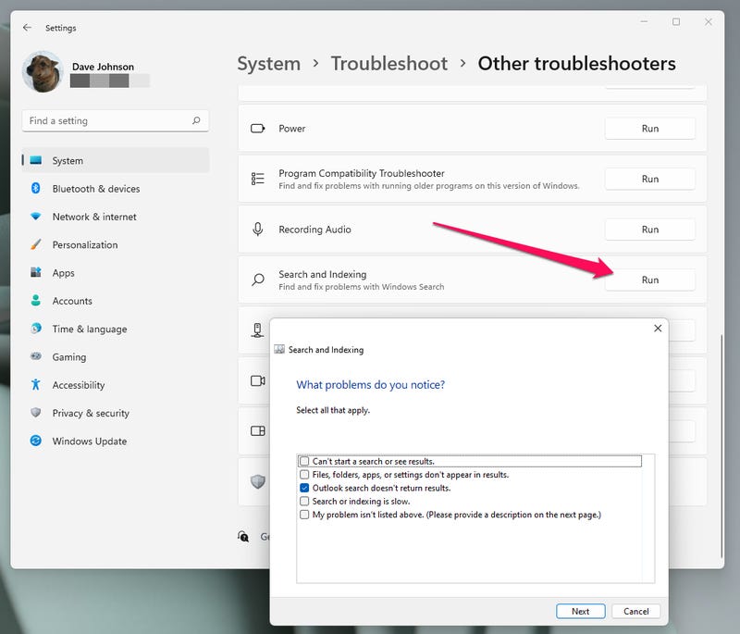Image resolution: width=740 pixels, height=634 pixels.
Task: Click the Time & language globe icon
Action: (x=35, y=328)
